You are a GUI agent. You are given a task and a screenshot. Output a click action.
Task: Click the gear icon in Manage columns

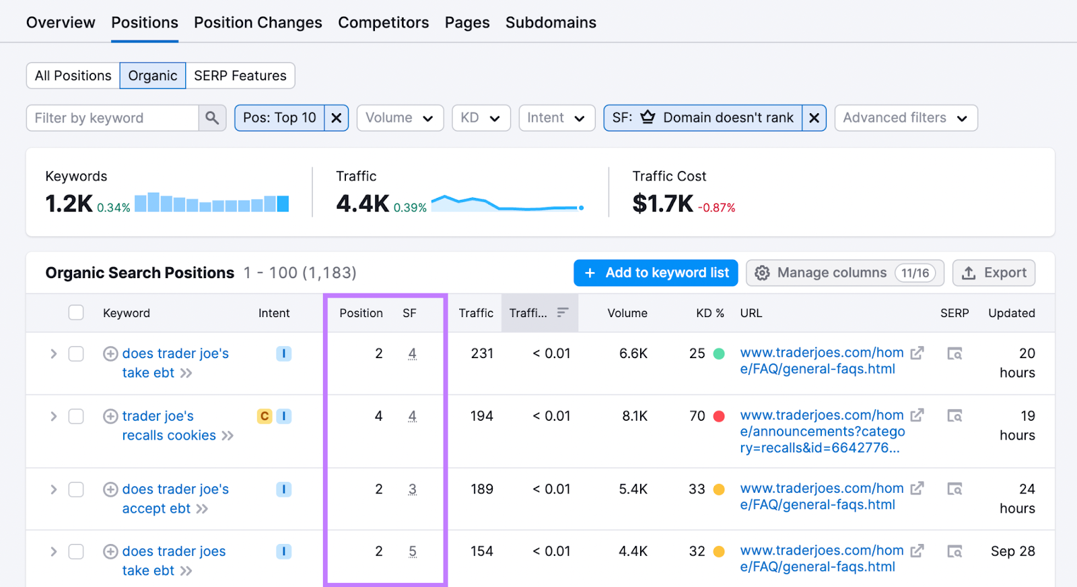[x=762, y=273]
